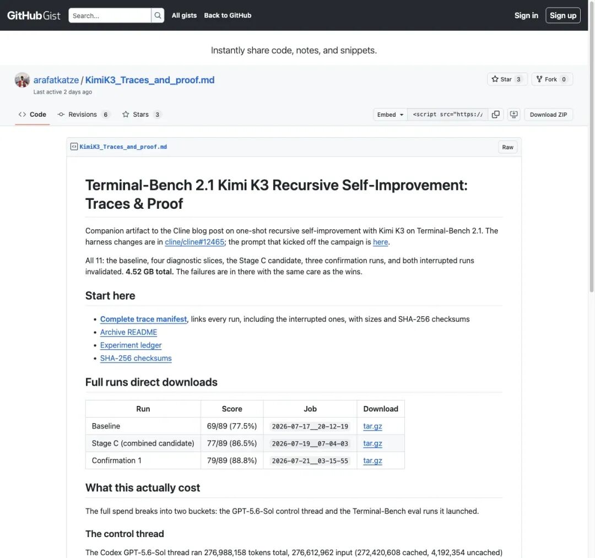Screen dimensions: 595x558
Task: Click the star count 3 badge
Action: [x=518, y=79]
